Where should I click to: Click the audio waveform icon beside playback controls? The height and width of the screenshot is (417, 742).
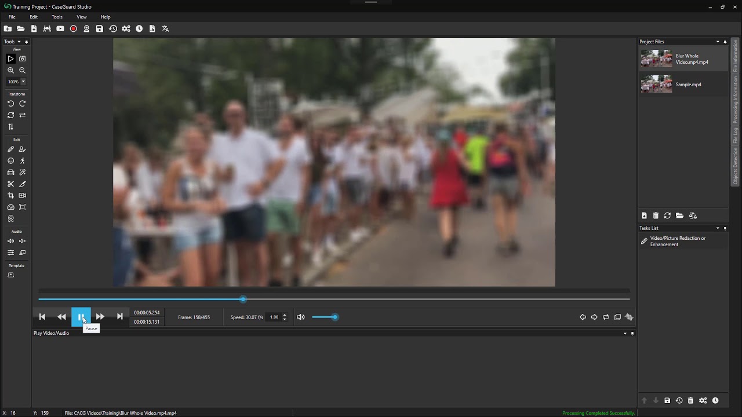(x=629, y=317)
